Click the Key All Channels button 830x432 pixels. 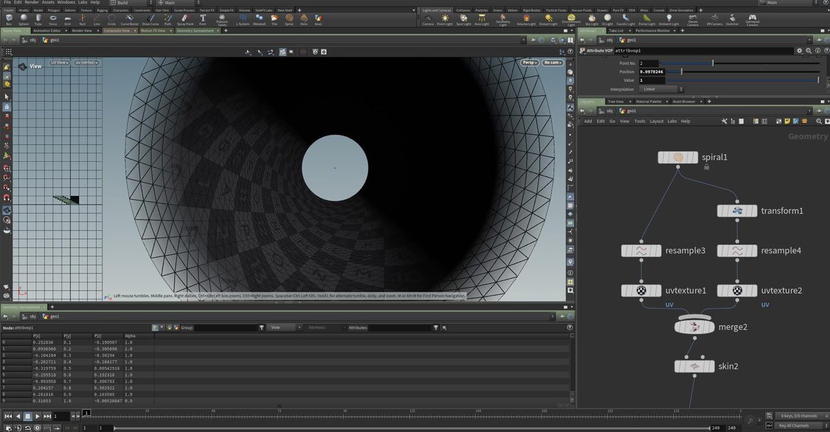793,425
